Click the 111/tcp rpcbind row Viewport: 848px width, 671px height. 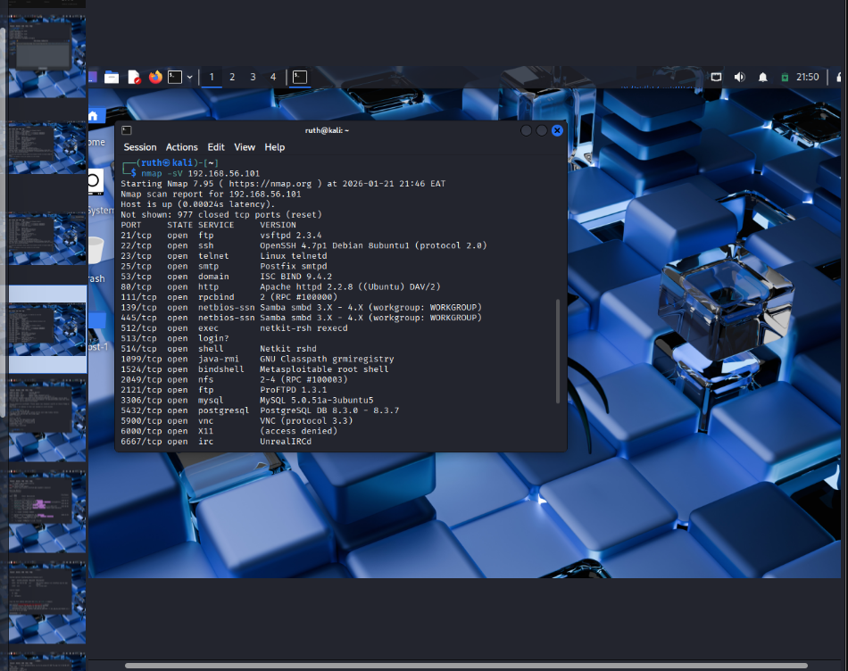229,297
